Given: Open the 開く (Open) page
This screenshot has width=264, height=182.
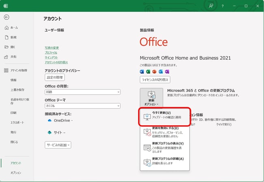Looking at the screenshot, I should pos(13,47).
